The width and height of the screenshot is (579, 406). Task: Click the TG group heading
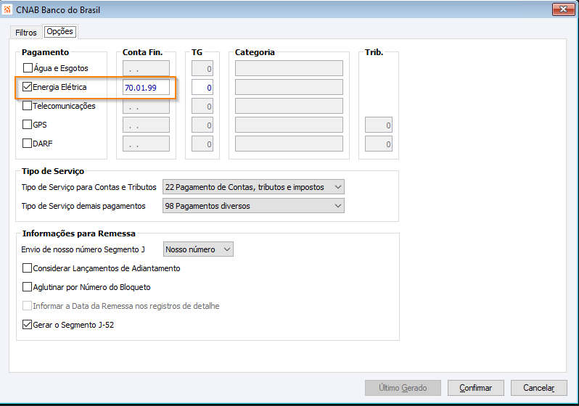pyautogui.click(x=197, y=52)
